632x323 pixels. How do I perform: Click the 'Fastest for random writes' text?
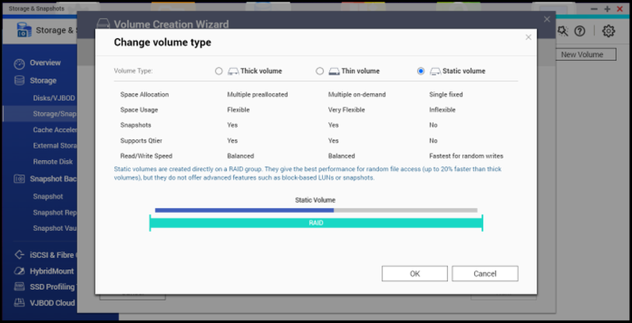click(x=466, y=156)
